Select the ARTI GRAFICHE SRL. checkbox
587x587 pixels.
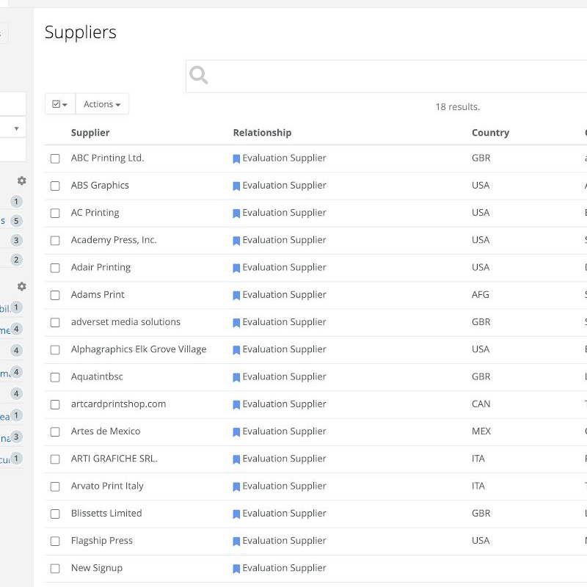point(55,459)
